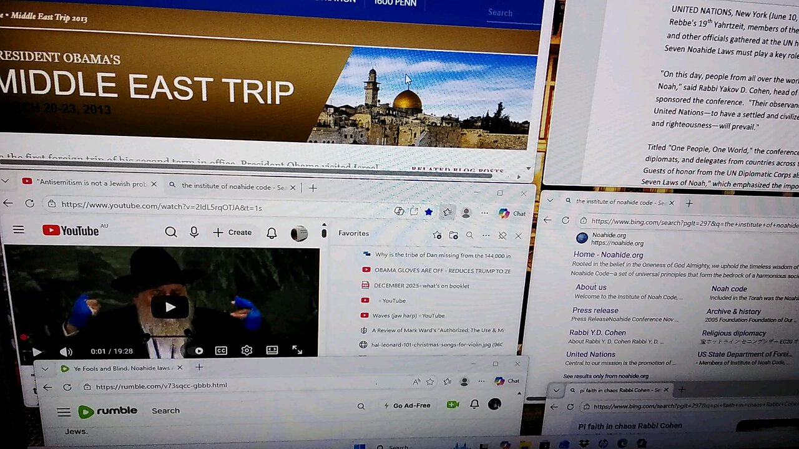The width and height of the screenshot is (799, 449).
Task: Go back in the YouTube browser window
Action: (x=8, y=203)
